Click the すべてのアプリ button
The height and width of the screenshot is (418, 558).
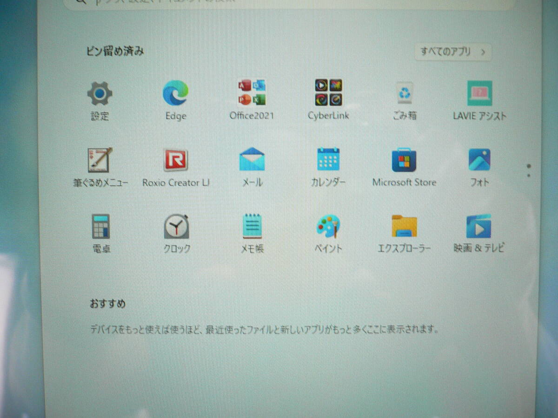(453, 52)
